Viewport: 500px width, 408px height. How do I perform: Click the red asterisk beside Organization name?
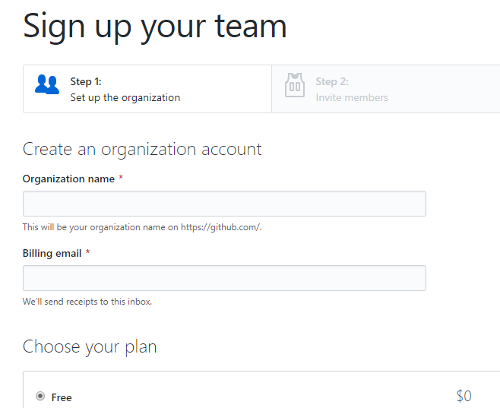(121, 177)
